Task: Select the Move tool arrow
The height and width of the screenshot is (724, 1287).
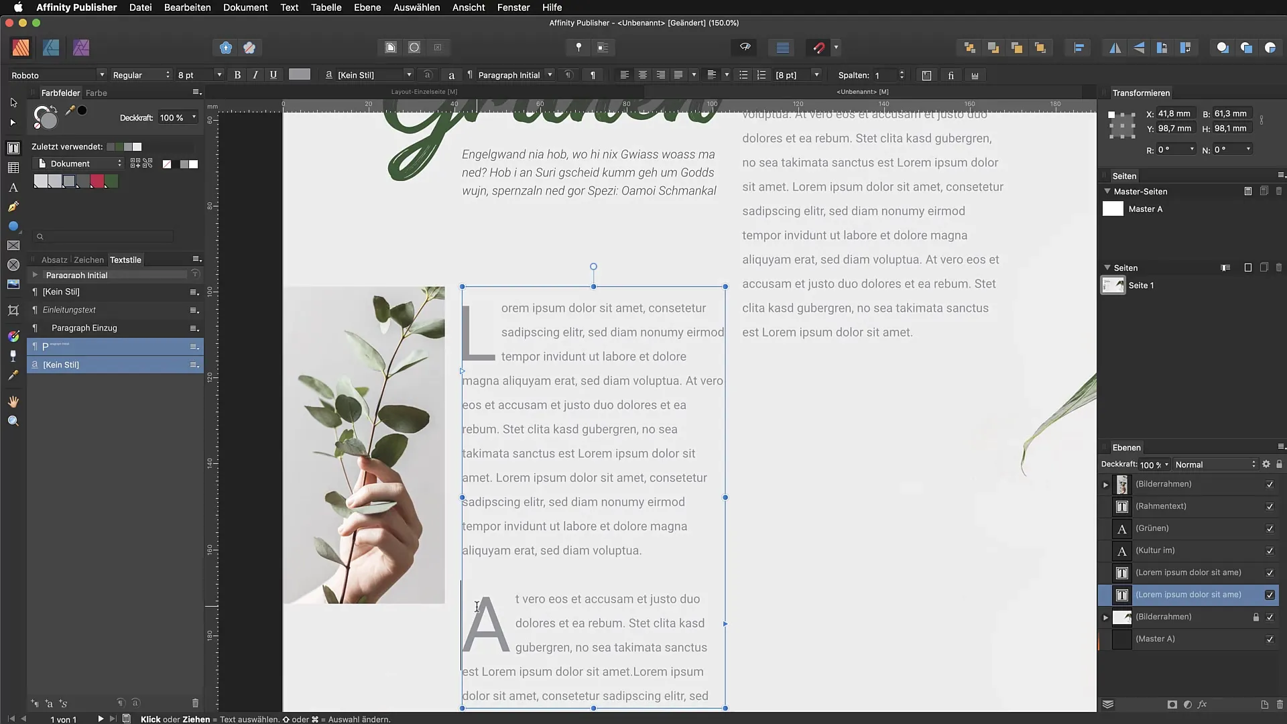Action: click(13, 103)
